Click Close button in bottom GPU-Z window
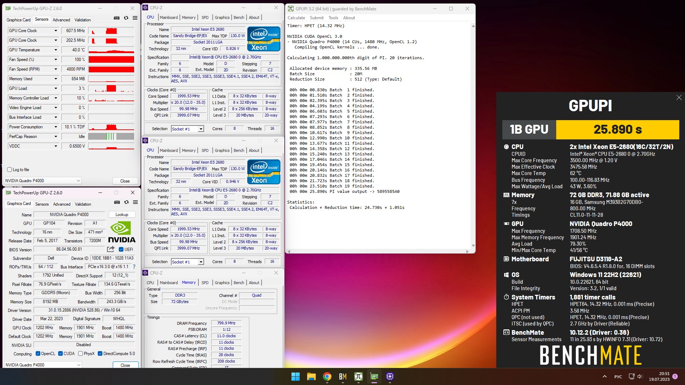 pyautogui.click(x=125, y=365)
